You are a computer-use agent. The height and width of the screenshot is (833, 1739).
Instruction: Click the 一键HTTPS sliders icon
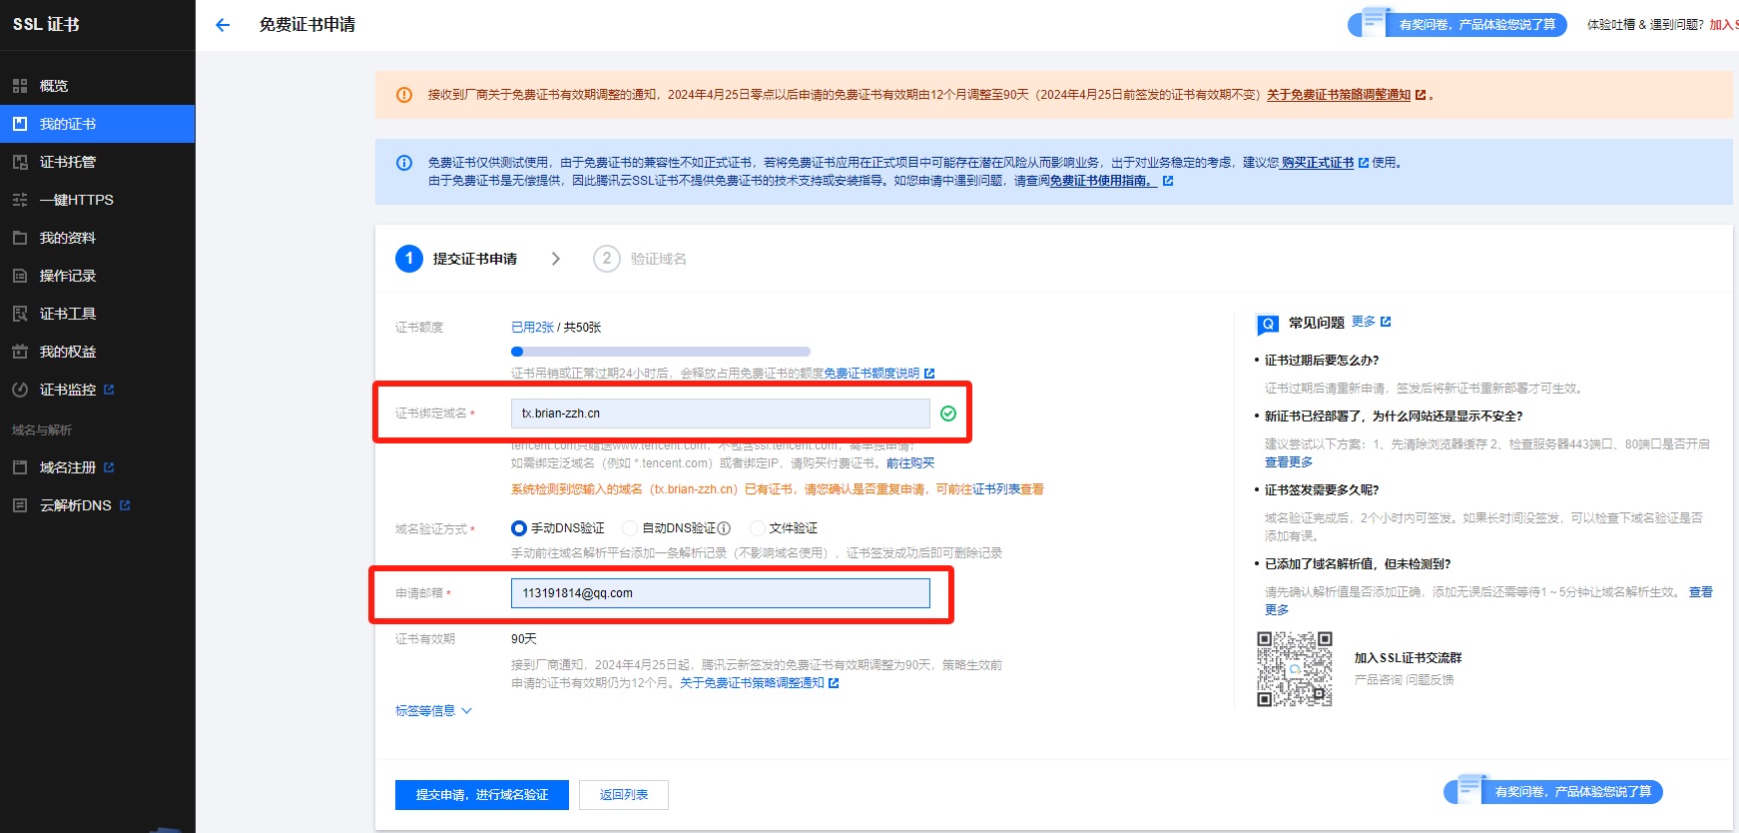point(20,200)
